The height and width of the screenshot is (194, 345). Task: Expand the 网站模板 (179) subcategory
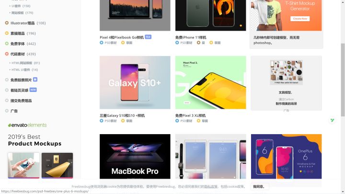pyautogui.click(x=21, y=13)
